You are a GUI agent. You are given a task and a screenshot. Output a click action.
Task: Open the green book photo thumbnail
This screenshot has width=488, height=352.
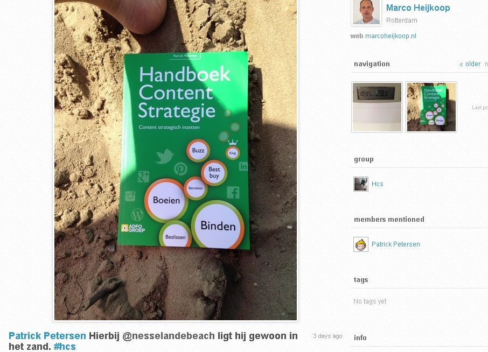(431, 107)
